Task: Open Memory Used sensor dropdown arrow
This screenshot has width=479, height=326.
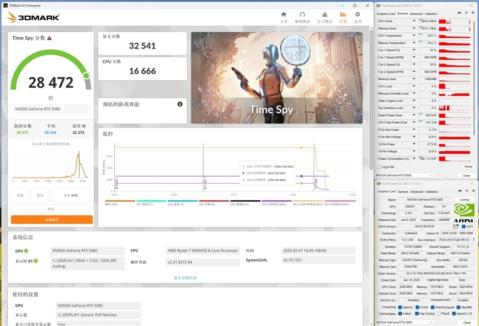Action: point(414,79)
